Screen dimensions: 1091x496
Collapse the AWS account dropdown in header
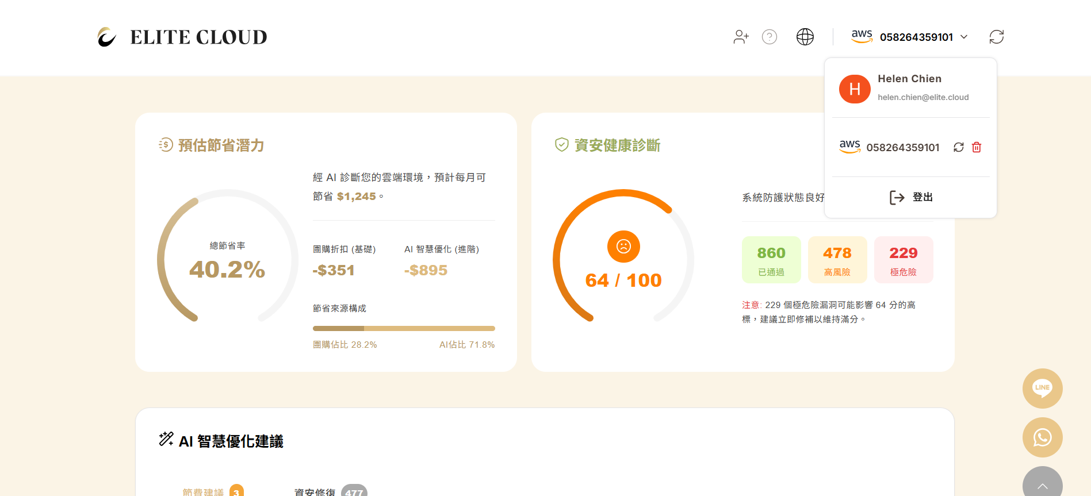coord(909,37)
